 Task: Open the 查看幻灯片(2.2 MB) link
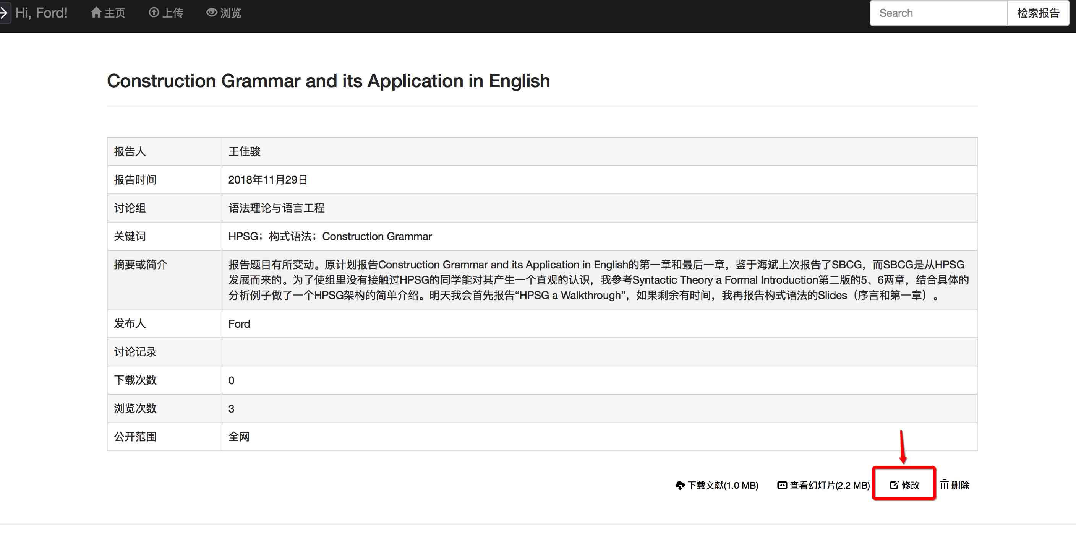[830, 485]
